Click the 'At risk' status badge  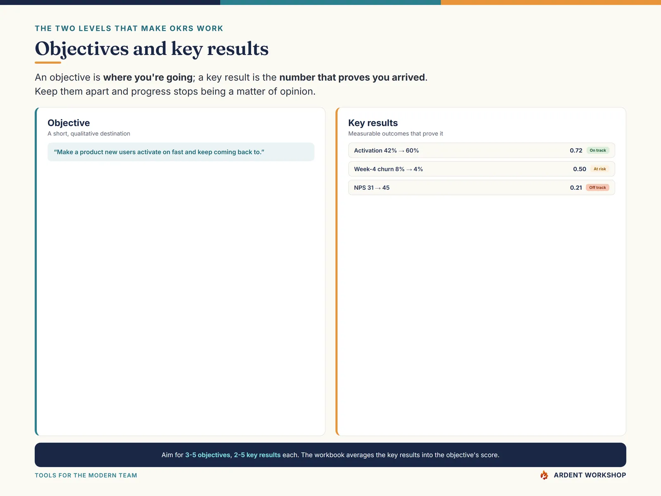(599, 169)
